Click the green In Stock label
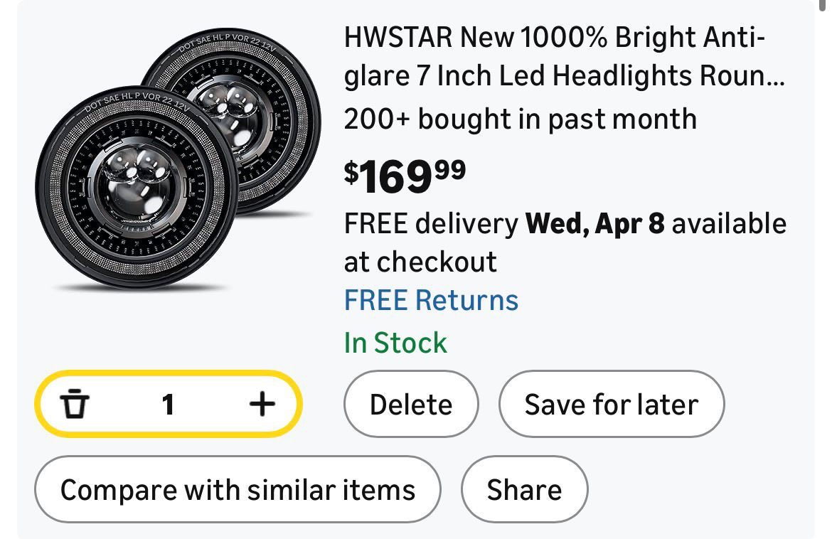This screenshot has height=539, width=832. click(395, 343)
